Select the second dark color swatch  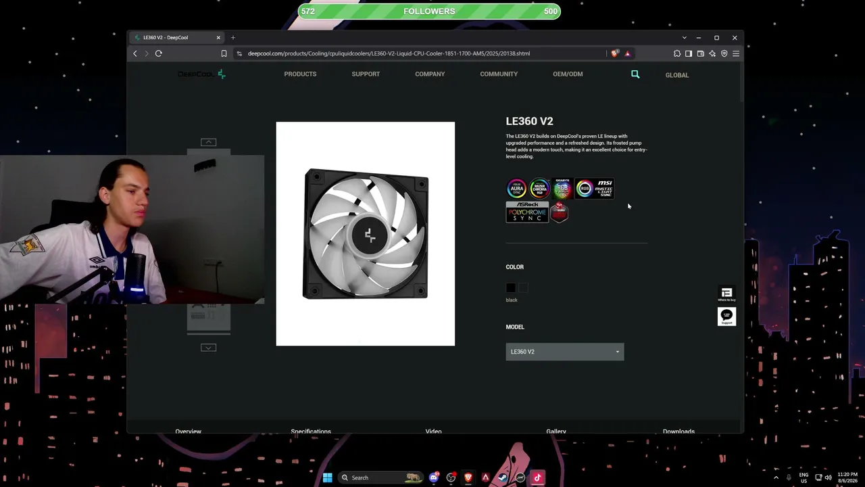[x=523, y=288]
